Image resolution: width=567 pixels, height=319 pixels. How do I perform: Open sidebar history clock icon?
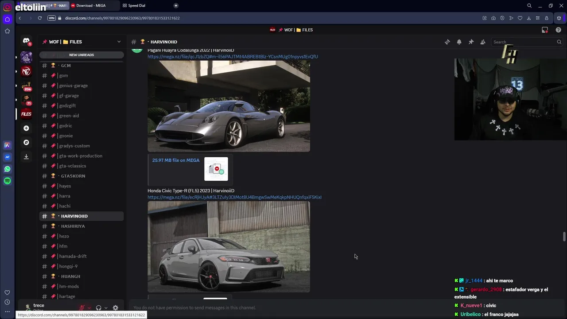(7, 302)
